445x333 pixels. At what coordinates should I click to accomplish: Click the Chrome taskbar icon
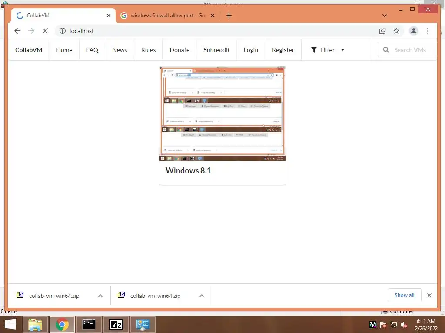[x=62, y=324]
